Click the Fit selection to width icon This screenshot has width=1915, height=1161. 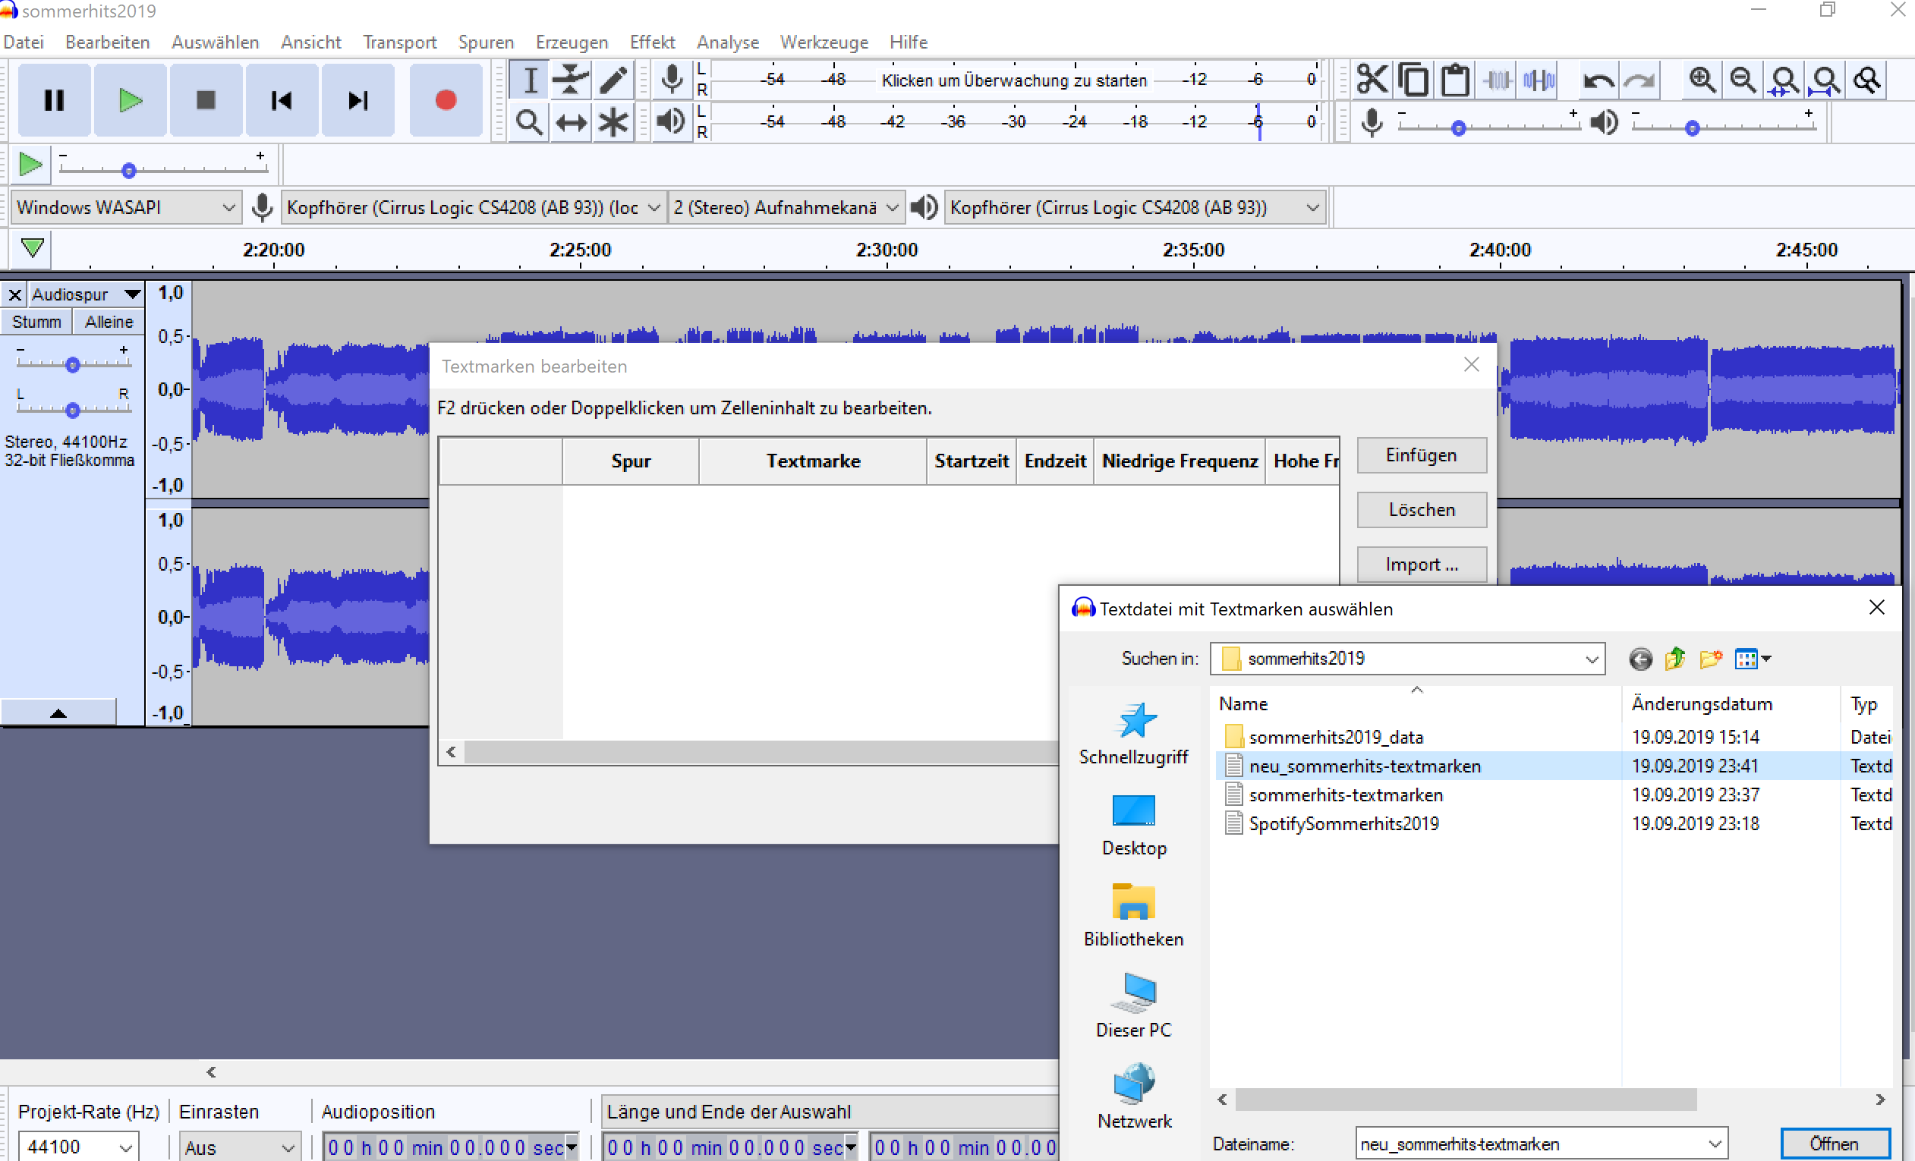point(1784,80)
